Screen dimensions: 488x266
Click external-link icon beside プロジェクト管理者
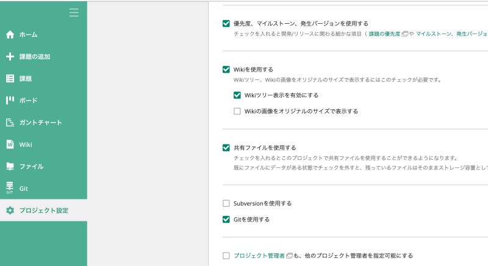[x=289, y=256]
